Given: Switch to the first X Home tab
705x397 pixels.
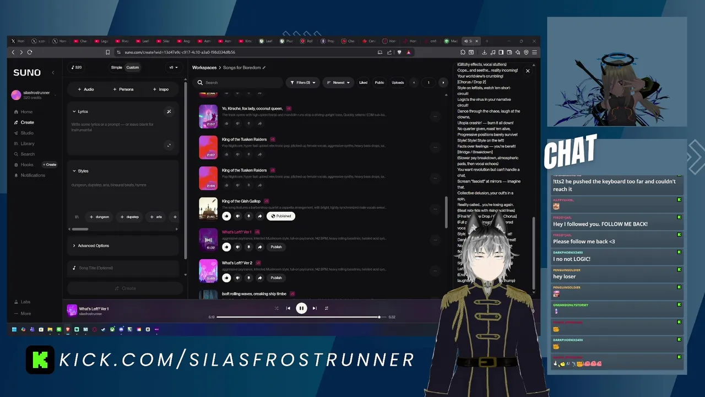Looking at the screenshot, I should click(x=18, y=41).
